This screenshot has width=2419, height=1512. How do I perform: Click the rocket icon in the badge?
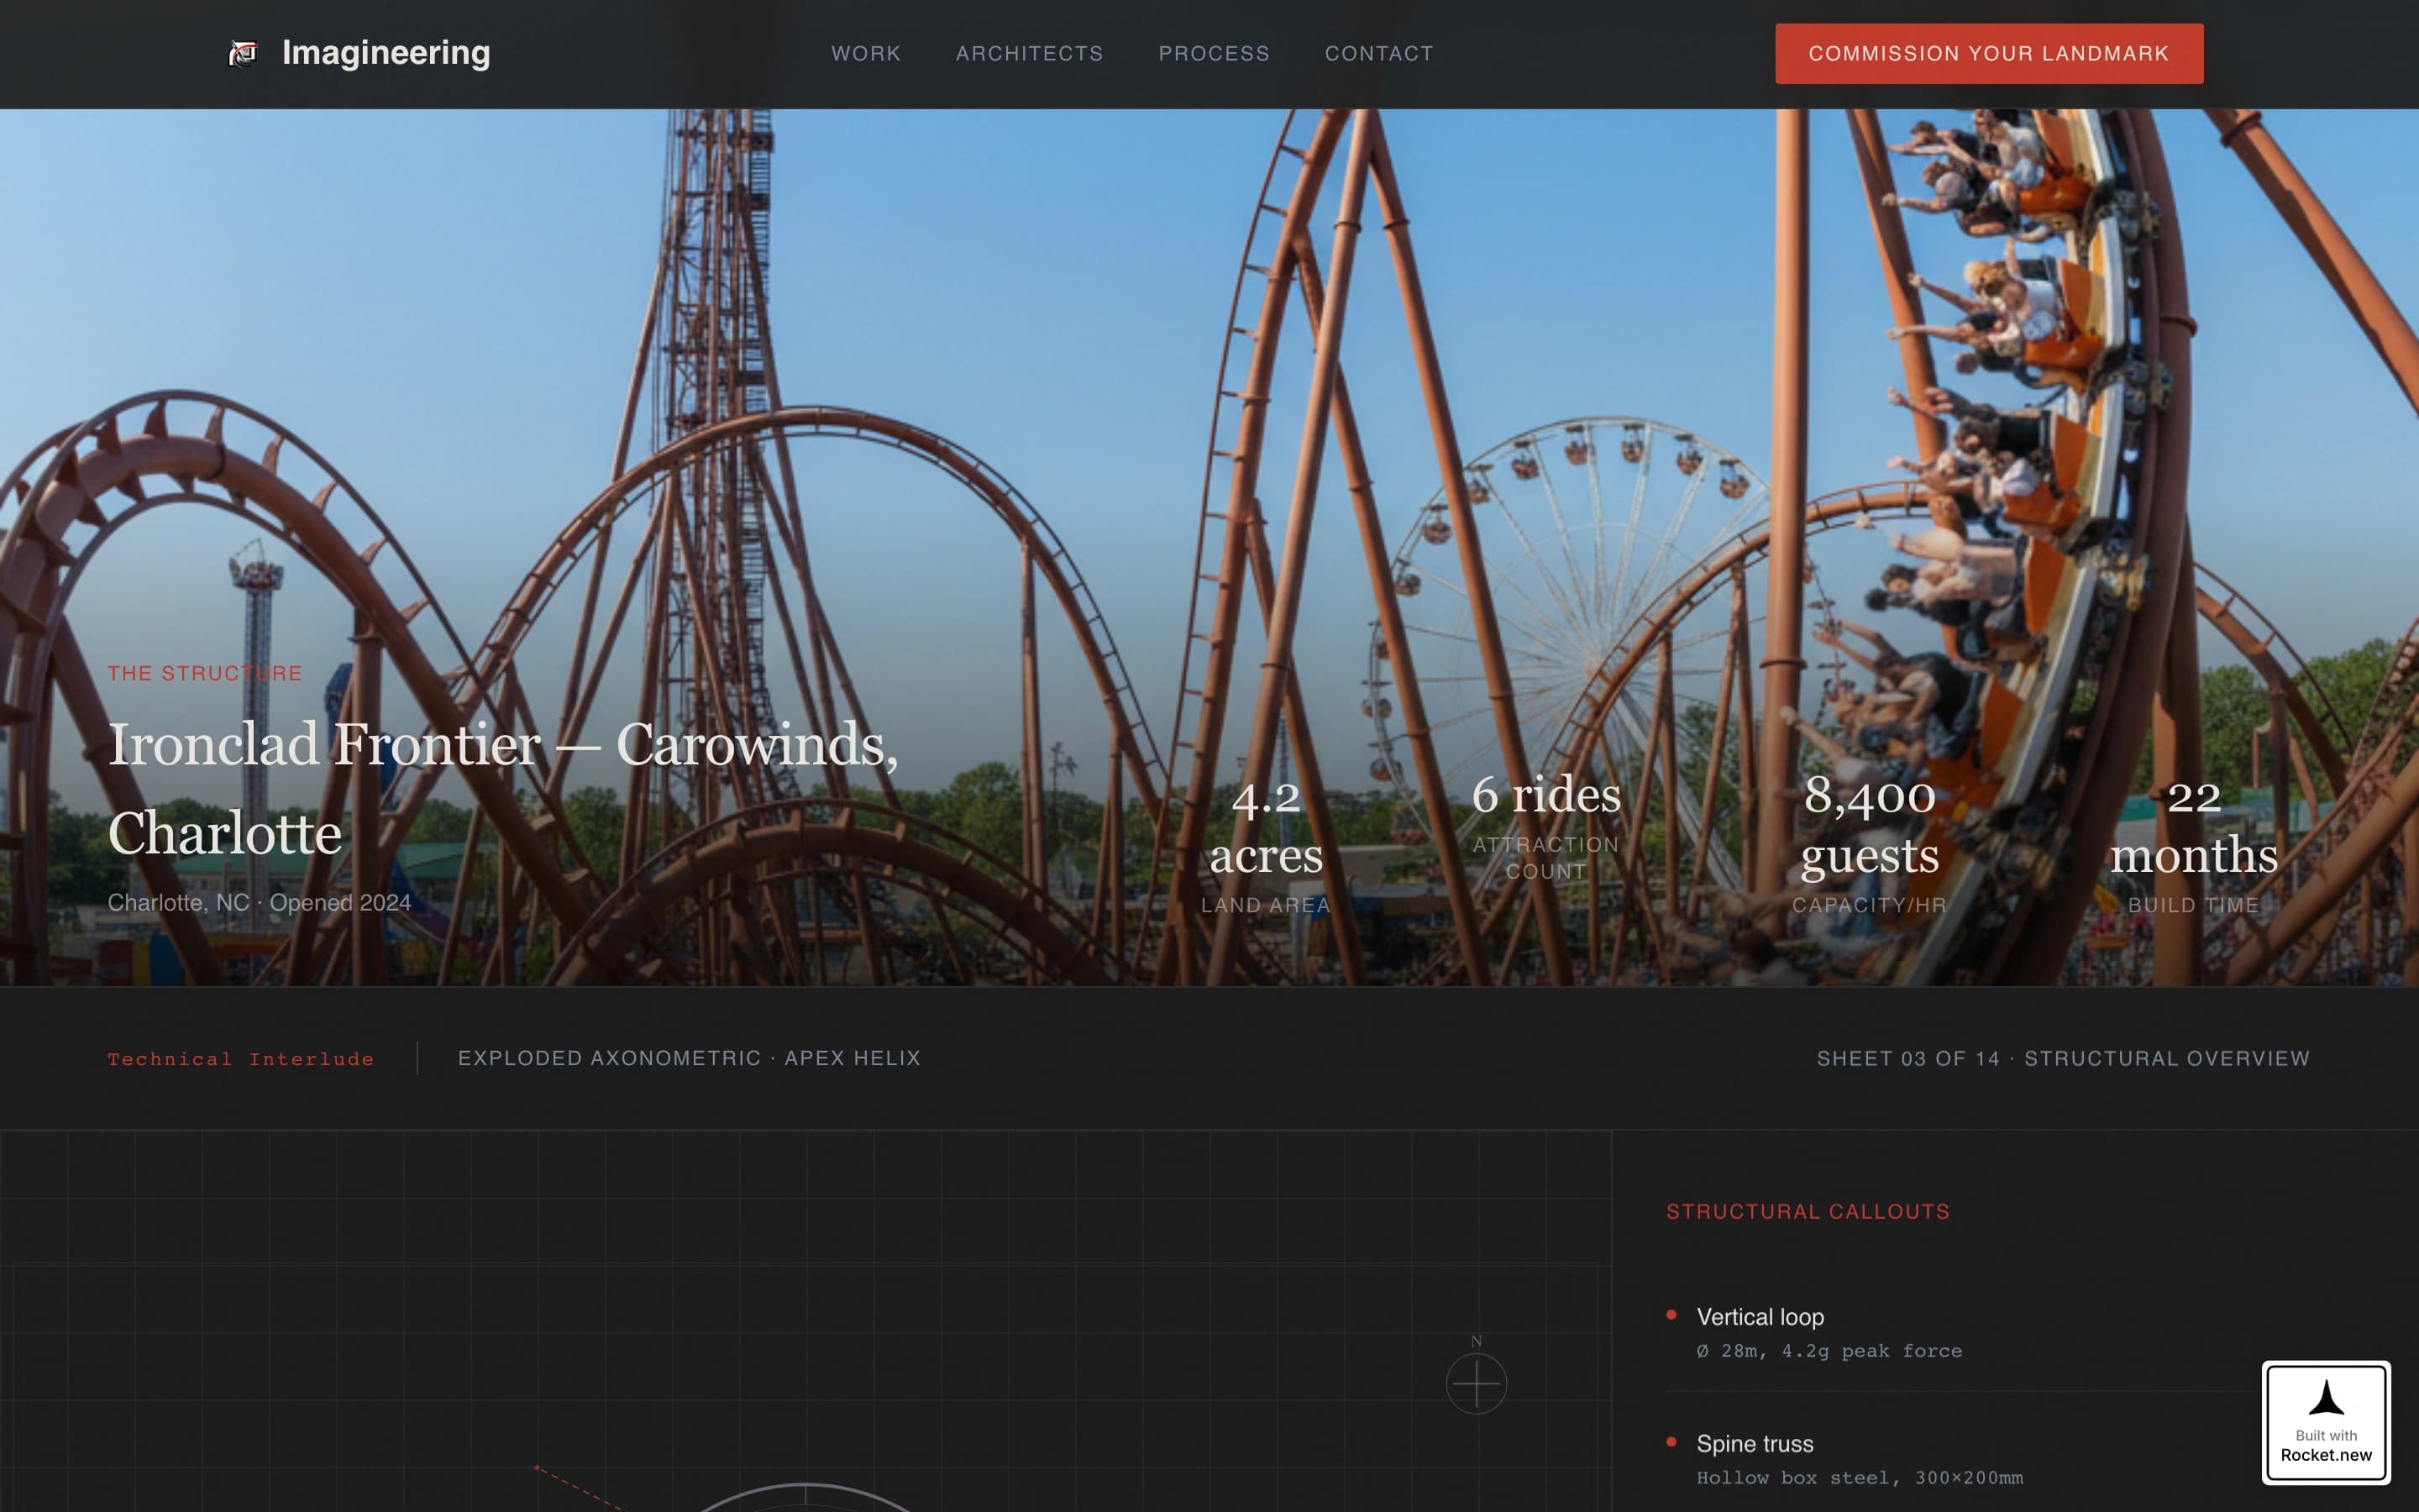2326,1397
